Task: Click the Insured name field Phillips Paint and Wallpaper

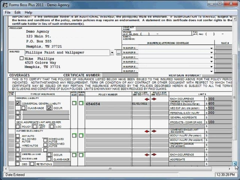Action: pos(67,53)
